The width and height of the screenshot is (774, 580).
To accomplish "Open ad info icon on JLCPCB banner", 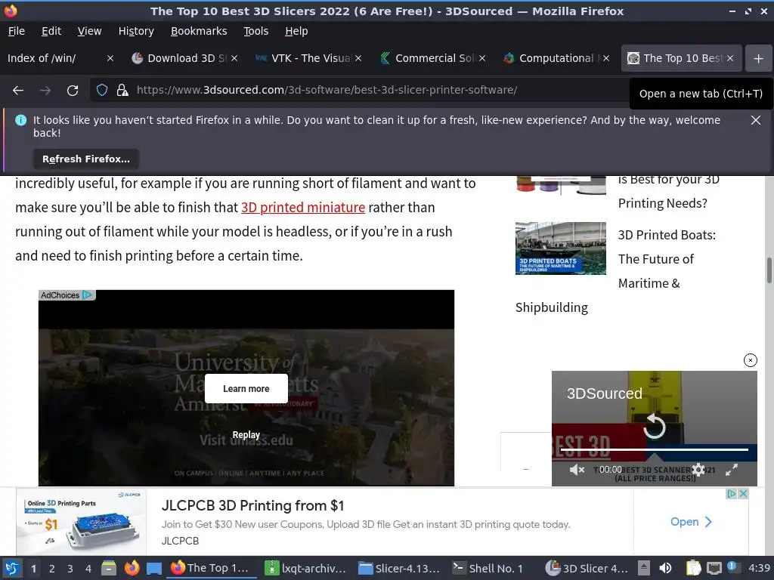I will [732, 494].
